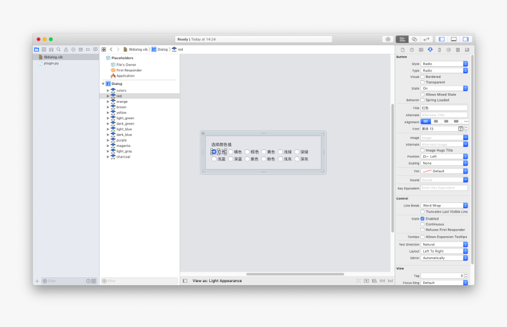The height and width of the screenshot is (327, 507).
Task: Open the Issue navigator warning icon
Action: tap(65, 50)
